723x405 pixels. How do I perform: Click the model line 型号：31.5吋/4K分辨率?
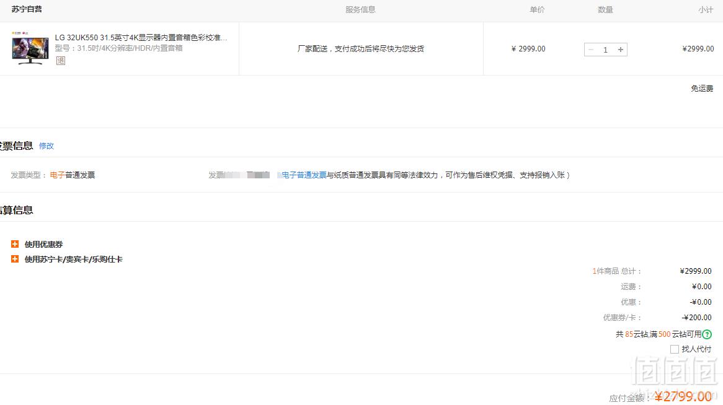(118, 48)
